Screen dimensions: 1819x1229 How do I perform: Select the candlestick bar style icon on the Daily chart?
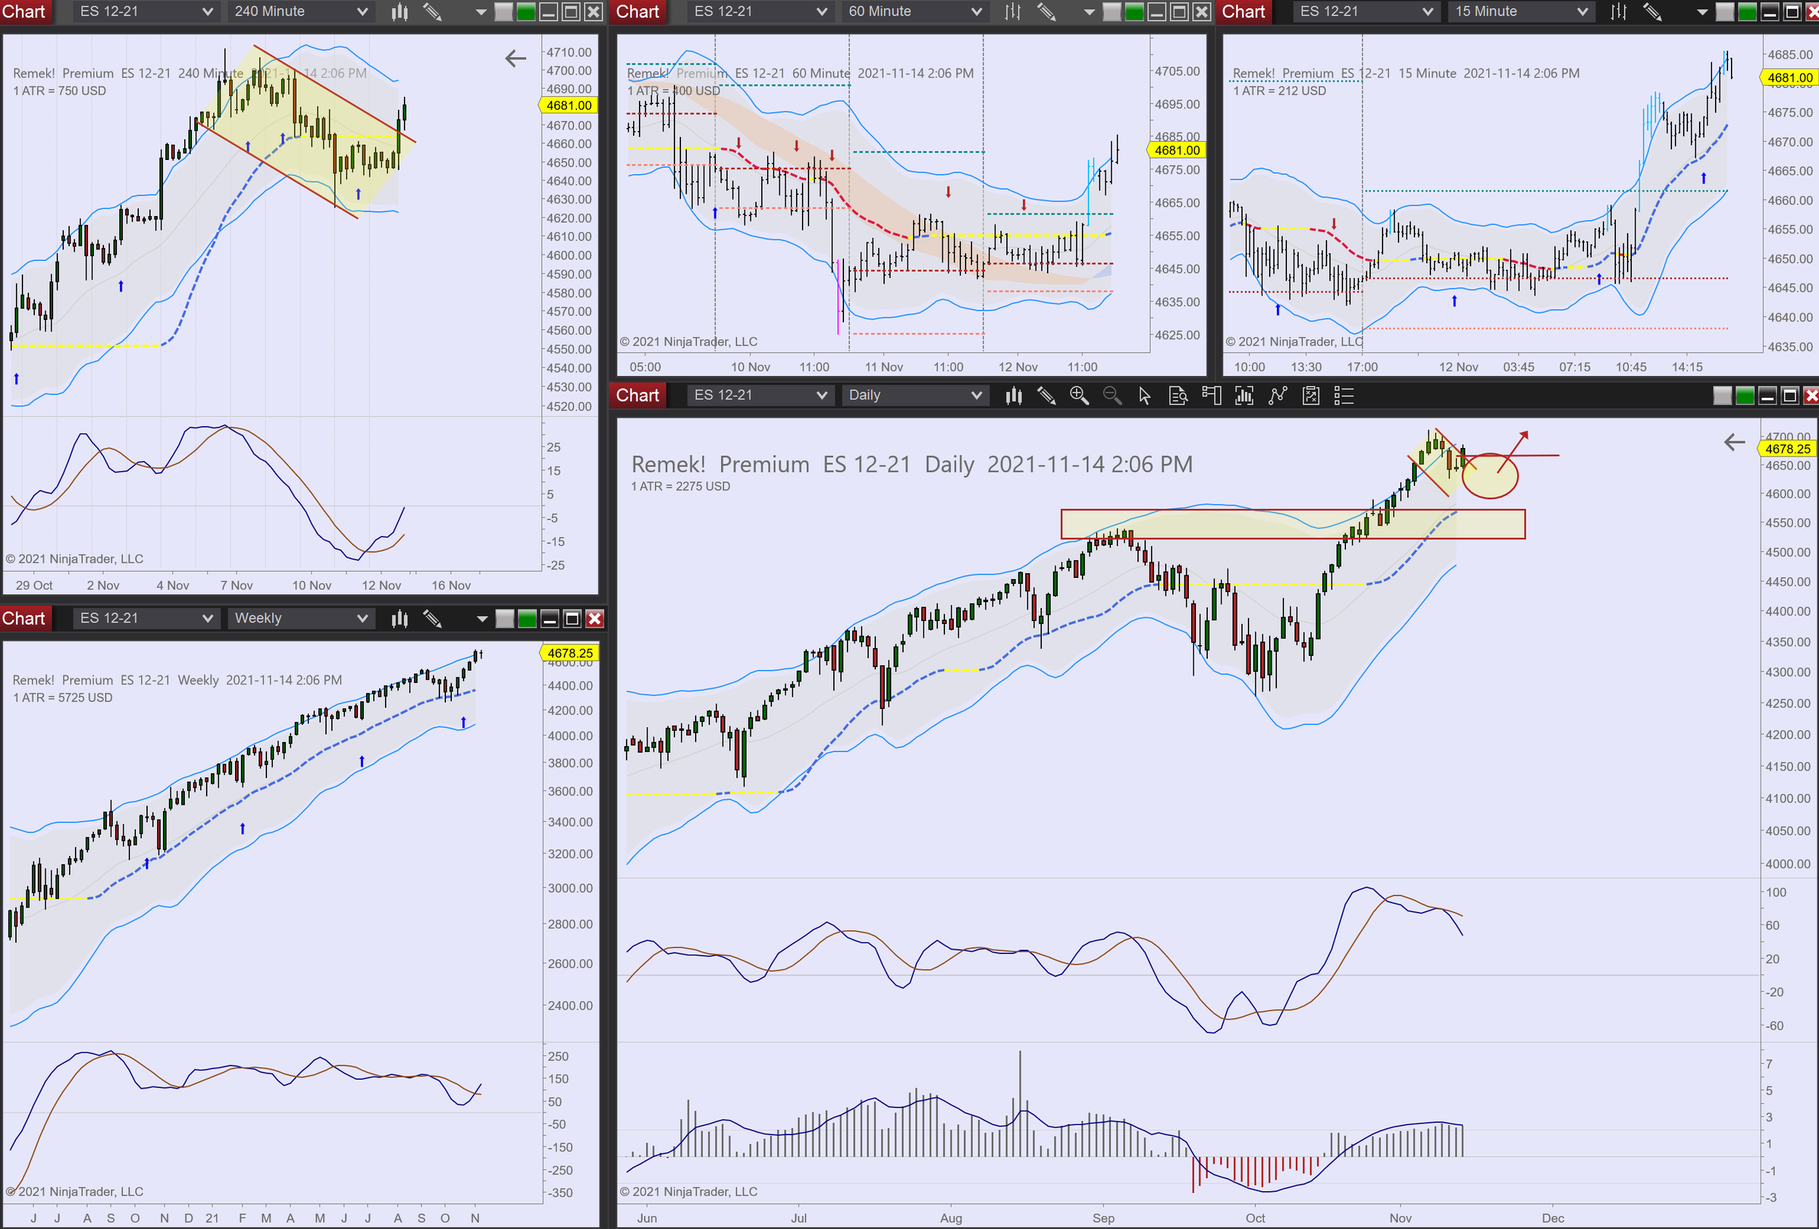tap(1014, 396)
